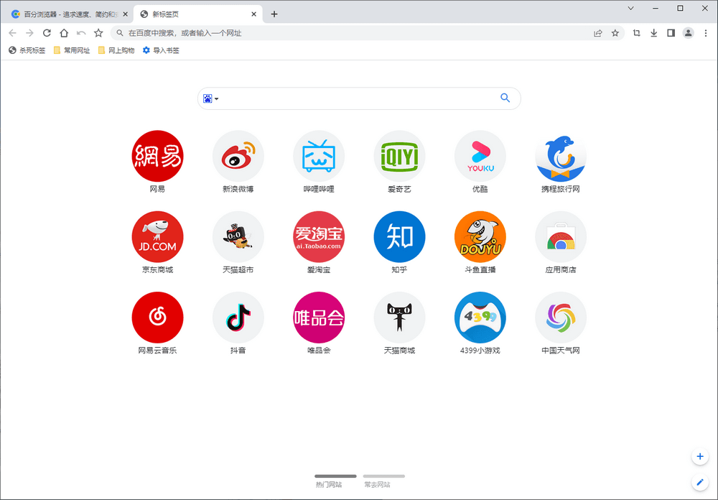The height and width of the screenshot is (500, 718).
Task: Click the download manager icon in toolbar
Action: [x=655, y=33]
